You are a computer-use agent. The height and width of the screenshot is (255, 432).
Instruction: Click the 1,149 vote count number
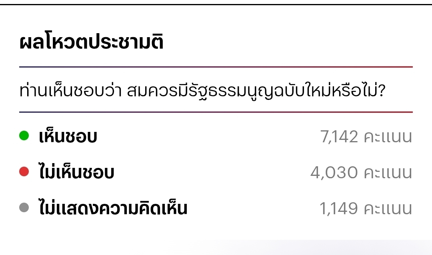coord(338,208)
